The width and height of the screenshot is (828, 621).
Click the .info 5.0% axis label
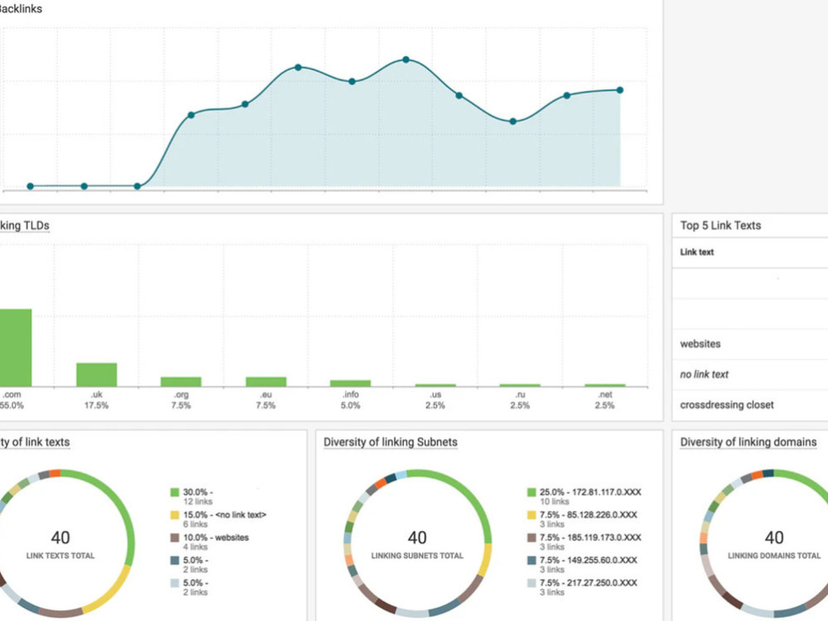350,400
